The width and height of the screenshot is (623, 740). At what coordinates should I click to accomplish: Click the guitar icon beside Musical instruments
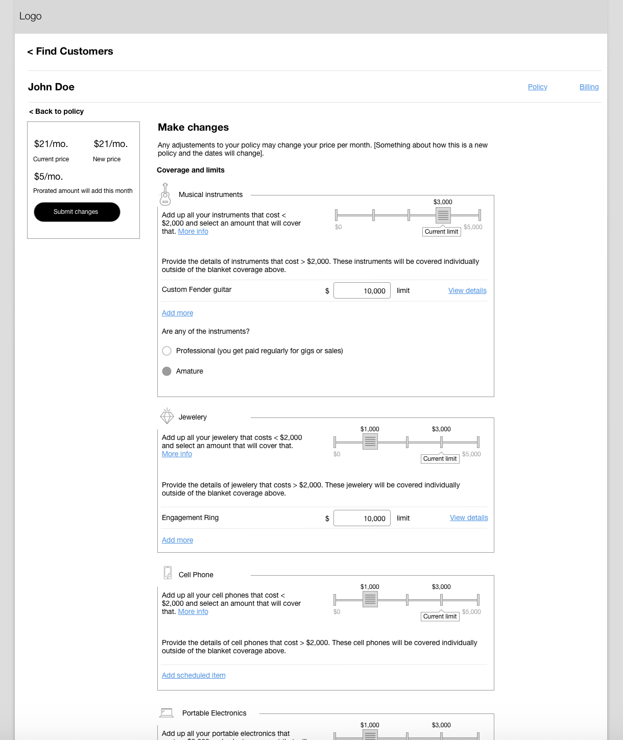(x=165, y=194)
